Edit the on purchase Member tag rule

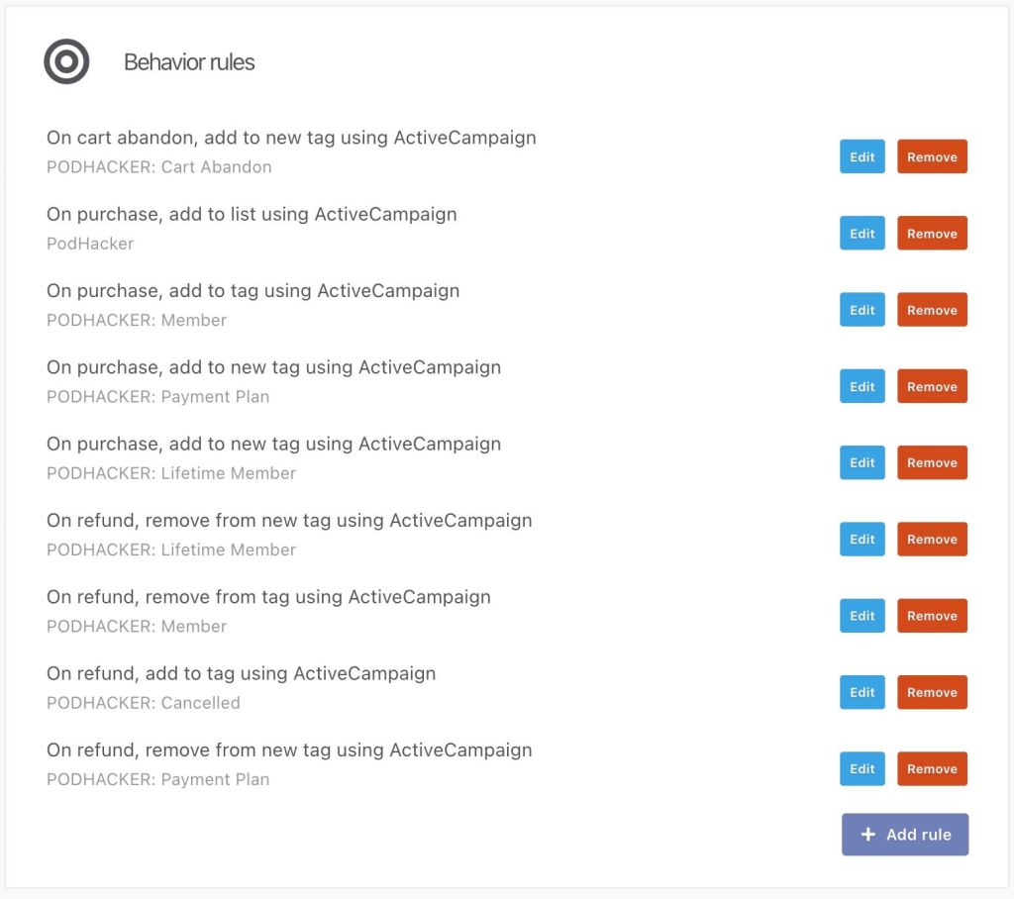[862, 310]
